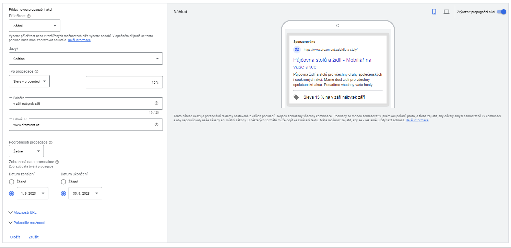Click the dreamrent.cz URL in ad preview
The height and width of the screenshot is (248, 511).
coord(331,50)
